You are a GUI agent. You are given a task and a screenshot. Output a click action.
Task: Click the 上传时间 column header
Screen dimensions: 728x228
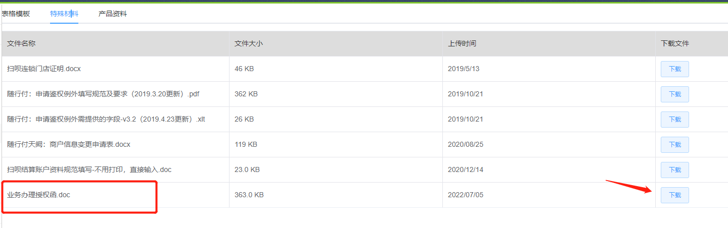point(462,43)
